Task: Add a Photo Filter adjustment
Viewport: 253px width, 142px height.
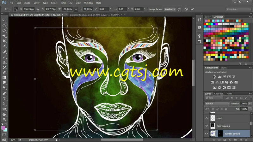Action: [x=226, y=82]
